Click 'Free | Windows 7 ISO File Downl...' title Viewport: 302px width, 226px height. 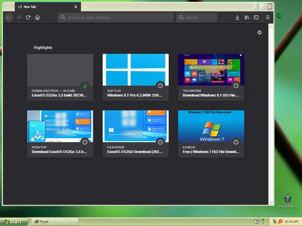(x=211, y=152)
